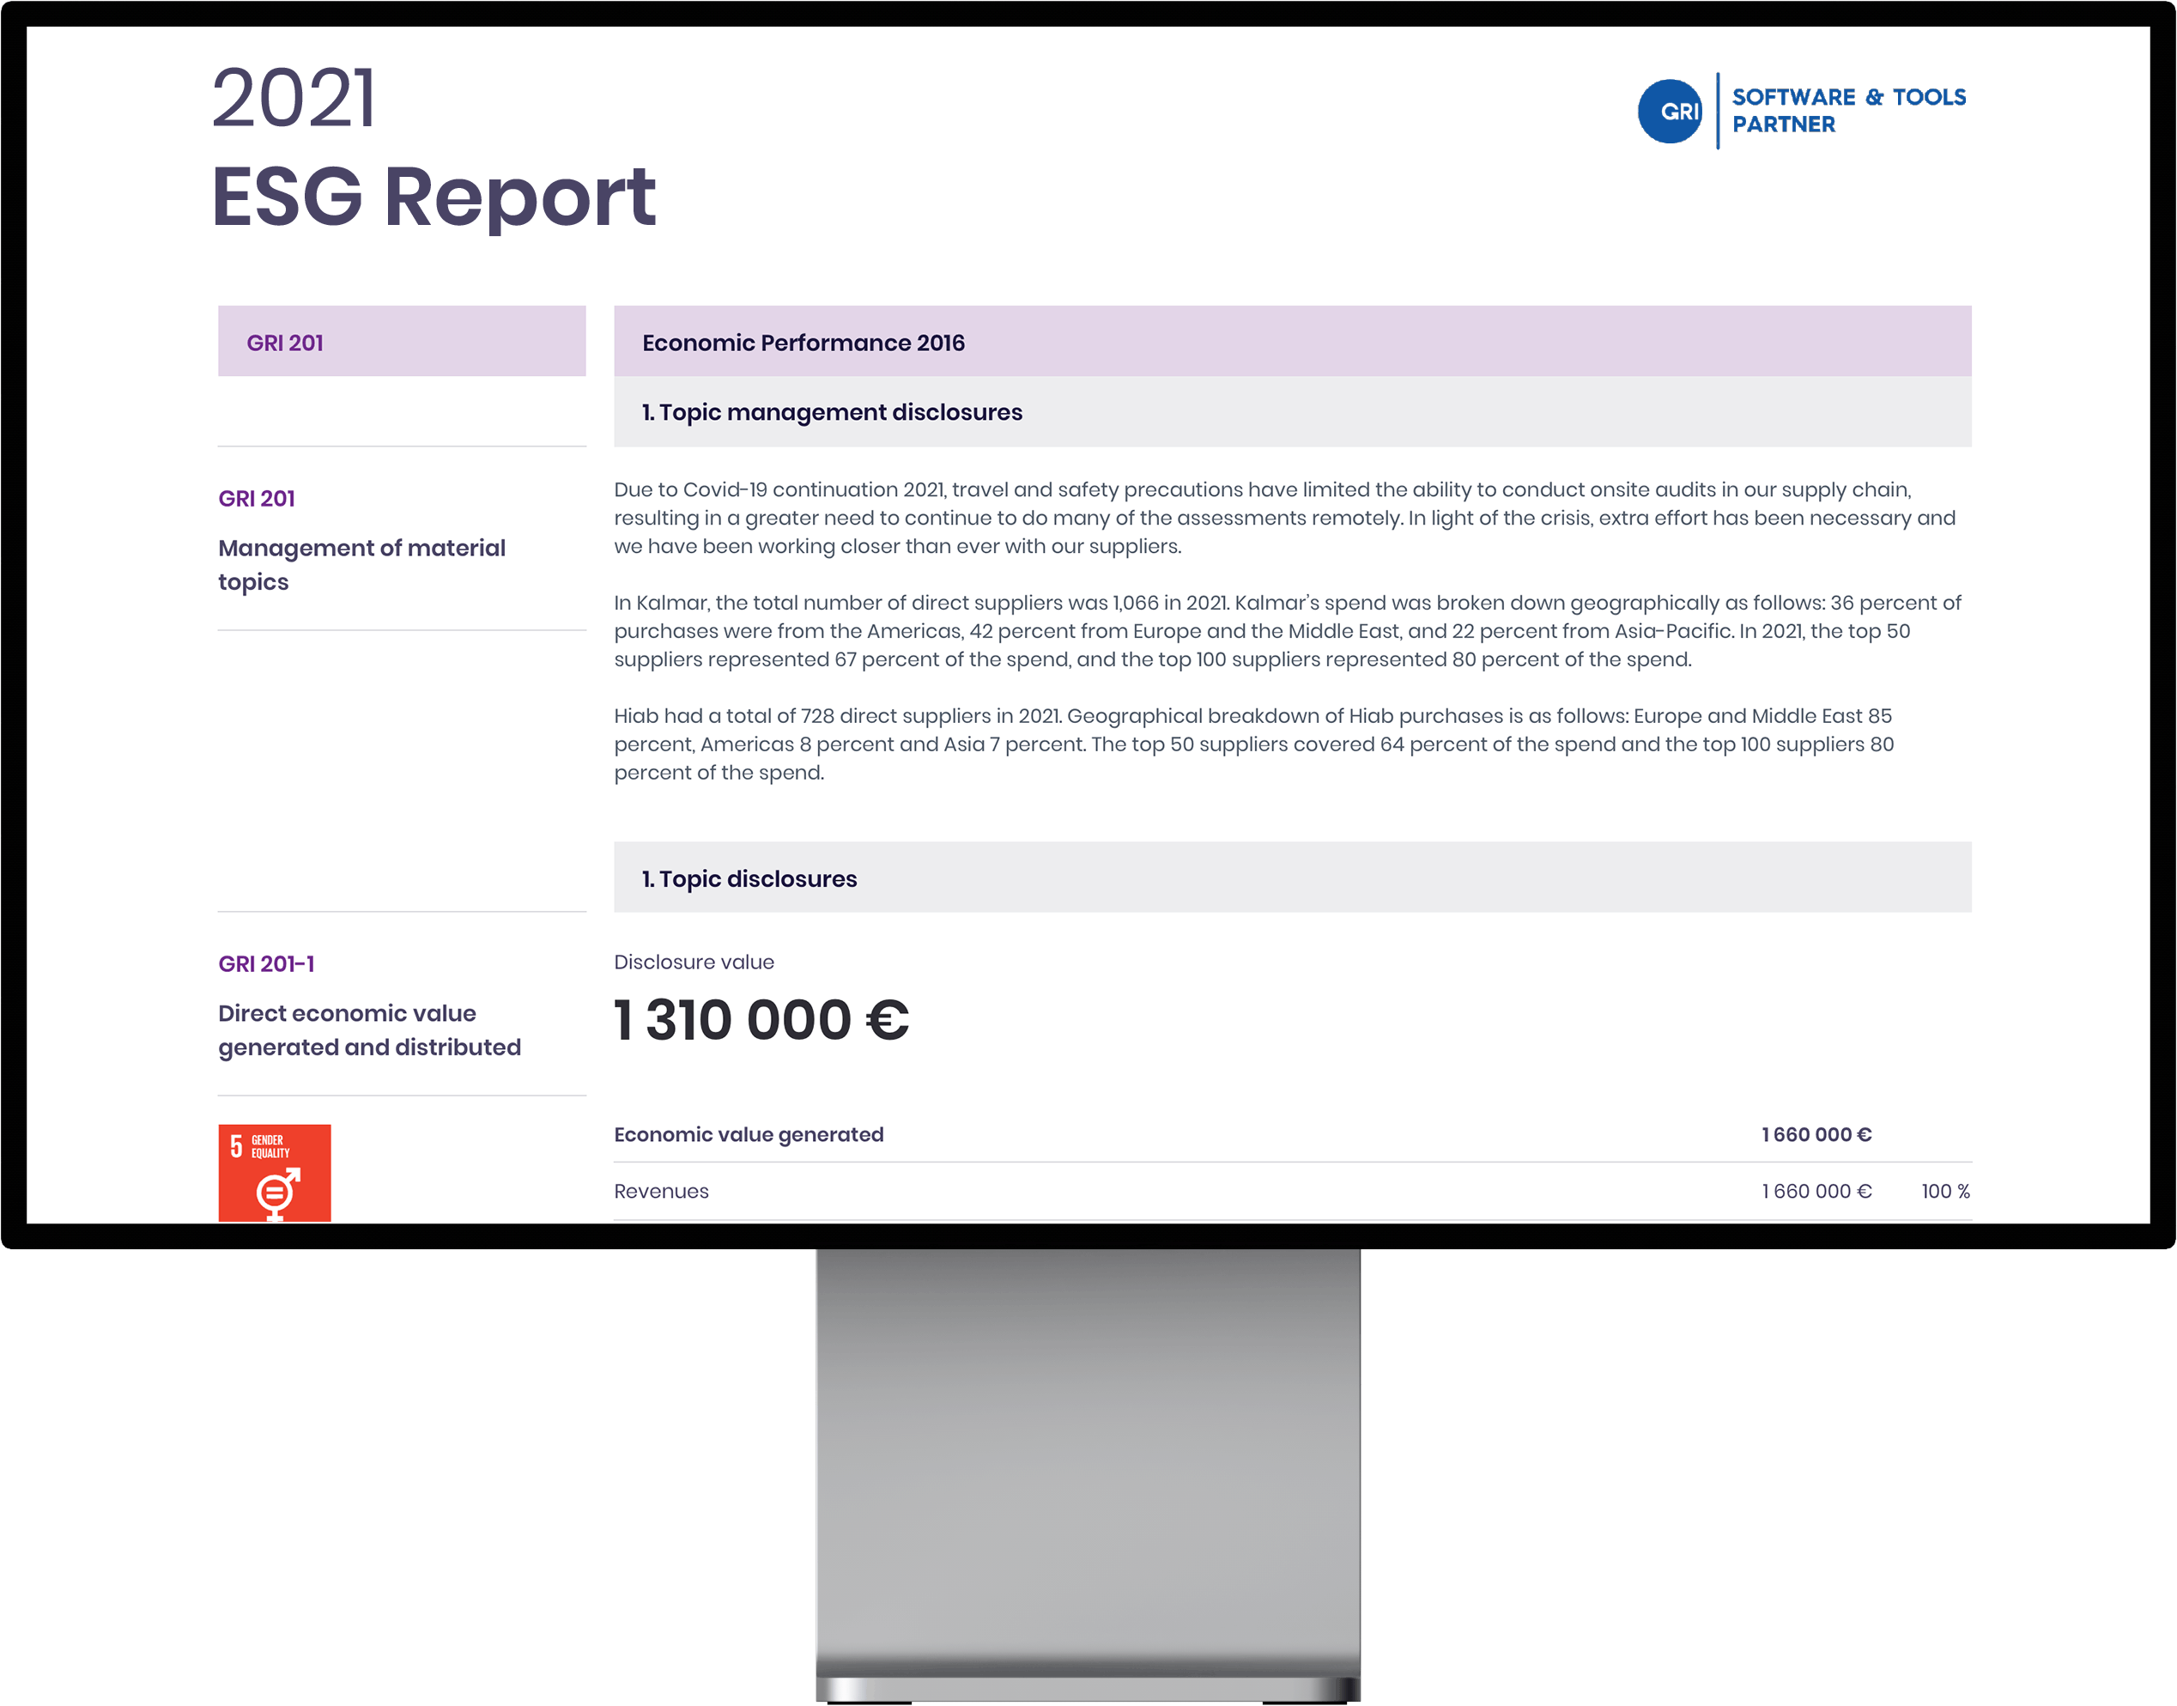The width and height of the screenshot is (2177, 1706).
Task: Click Direct economic value generated and distributed
Action: click(x=369, y=1031)
